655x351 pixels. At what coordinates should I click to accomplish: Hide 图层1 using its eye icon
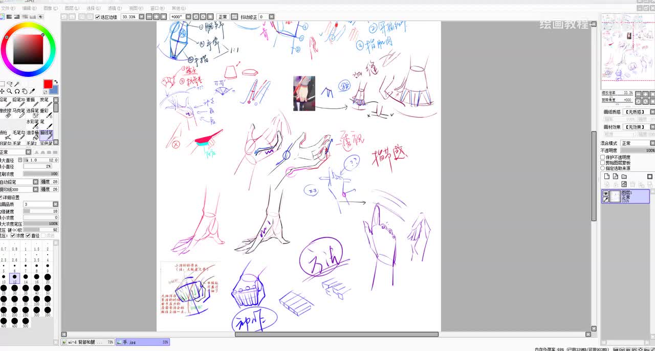click(606, 193)
